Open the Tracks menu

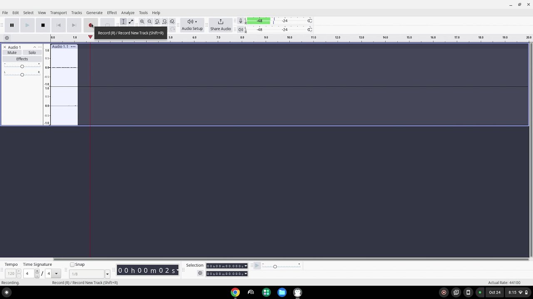point(76,12)
